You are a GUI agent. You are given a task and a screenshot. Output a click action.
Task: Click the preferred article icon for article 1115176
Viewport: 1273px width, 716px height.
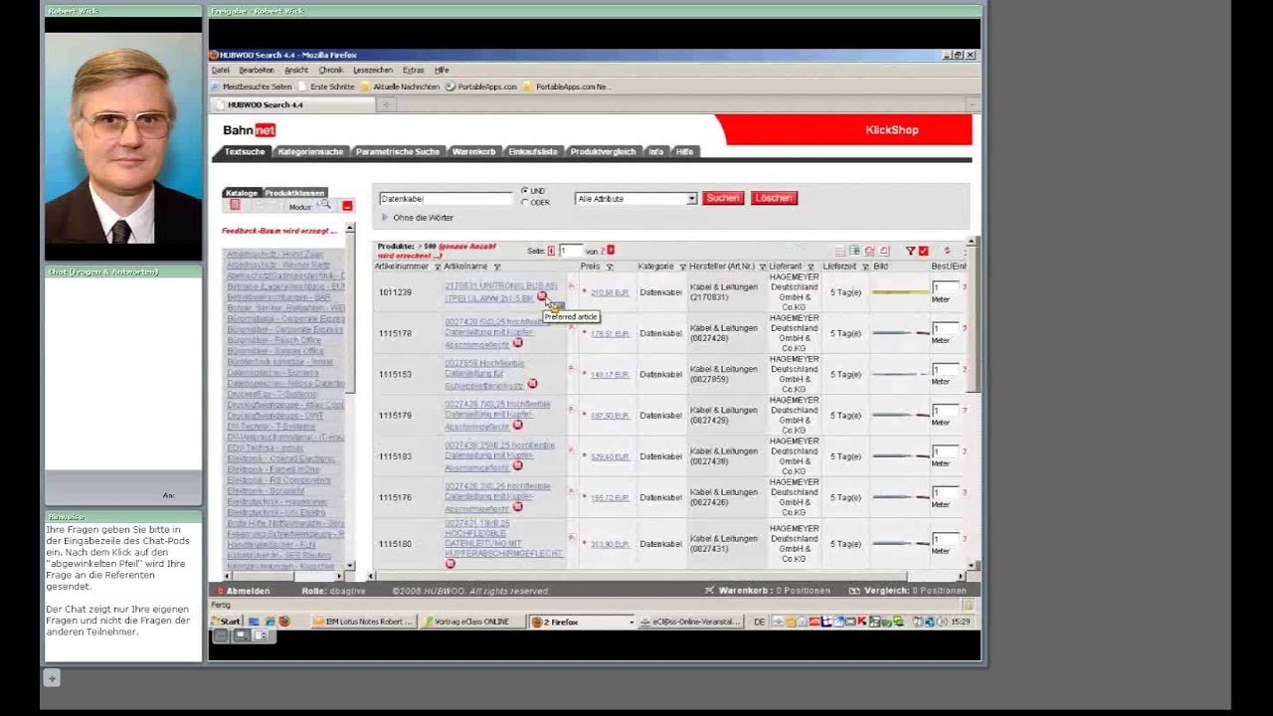[517, 507]
